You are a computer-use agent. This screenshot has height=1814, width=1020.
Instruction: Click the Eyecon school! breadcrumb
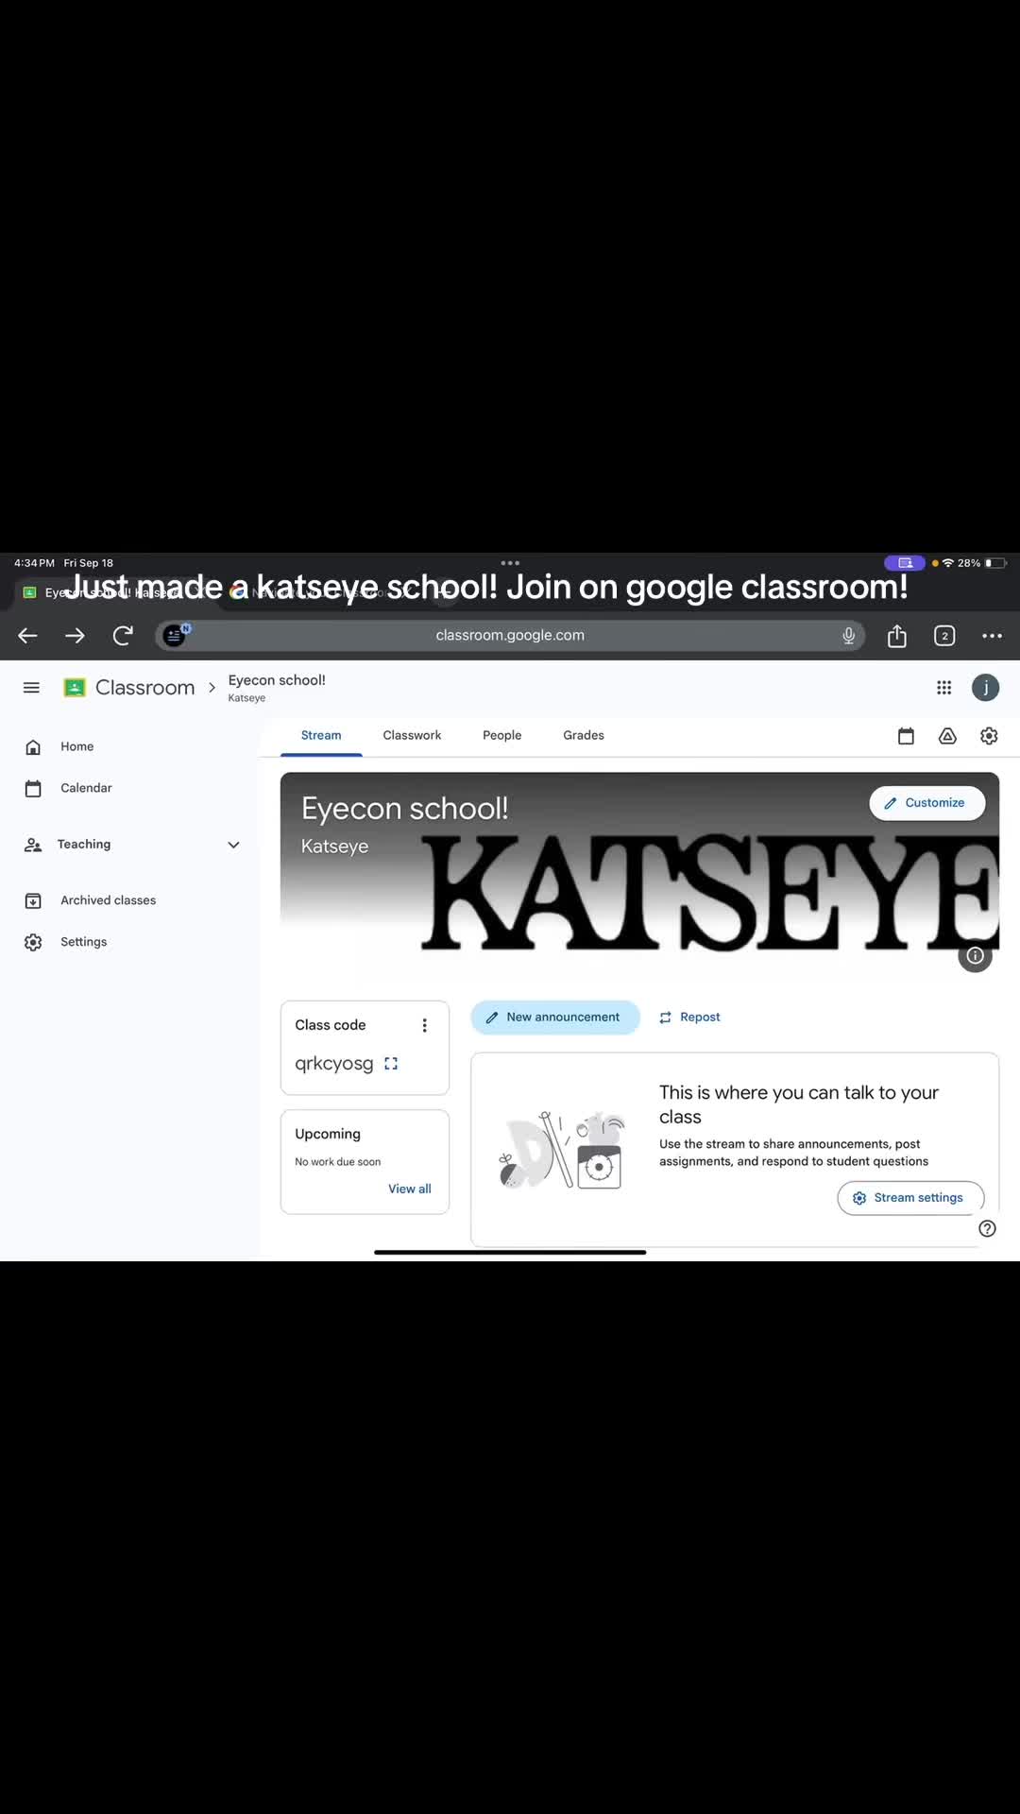coord(277,680)
